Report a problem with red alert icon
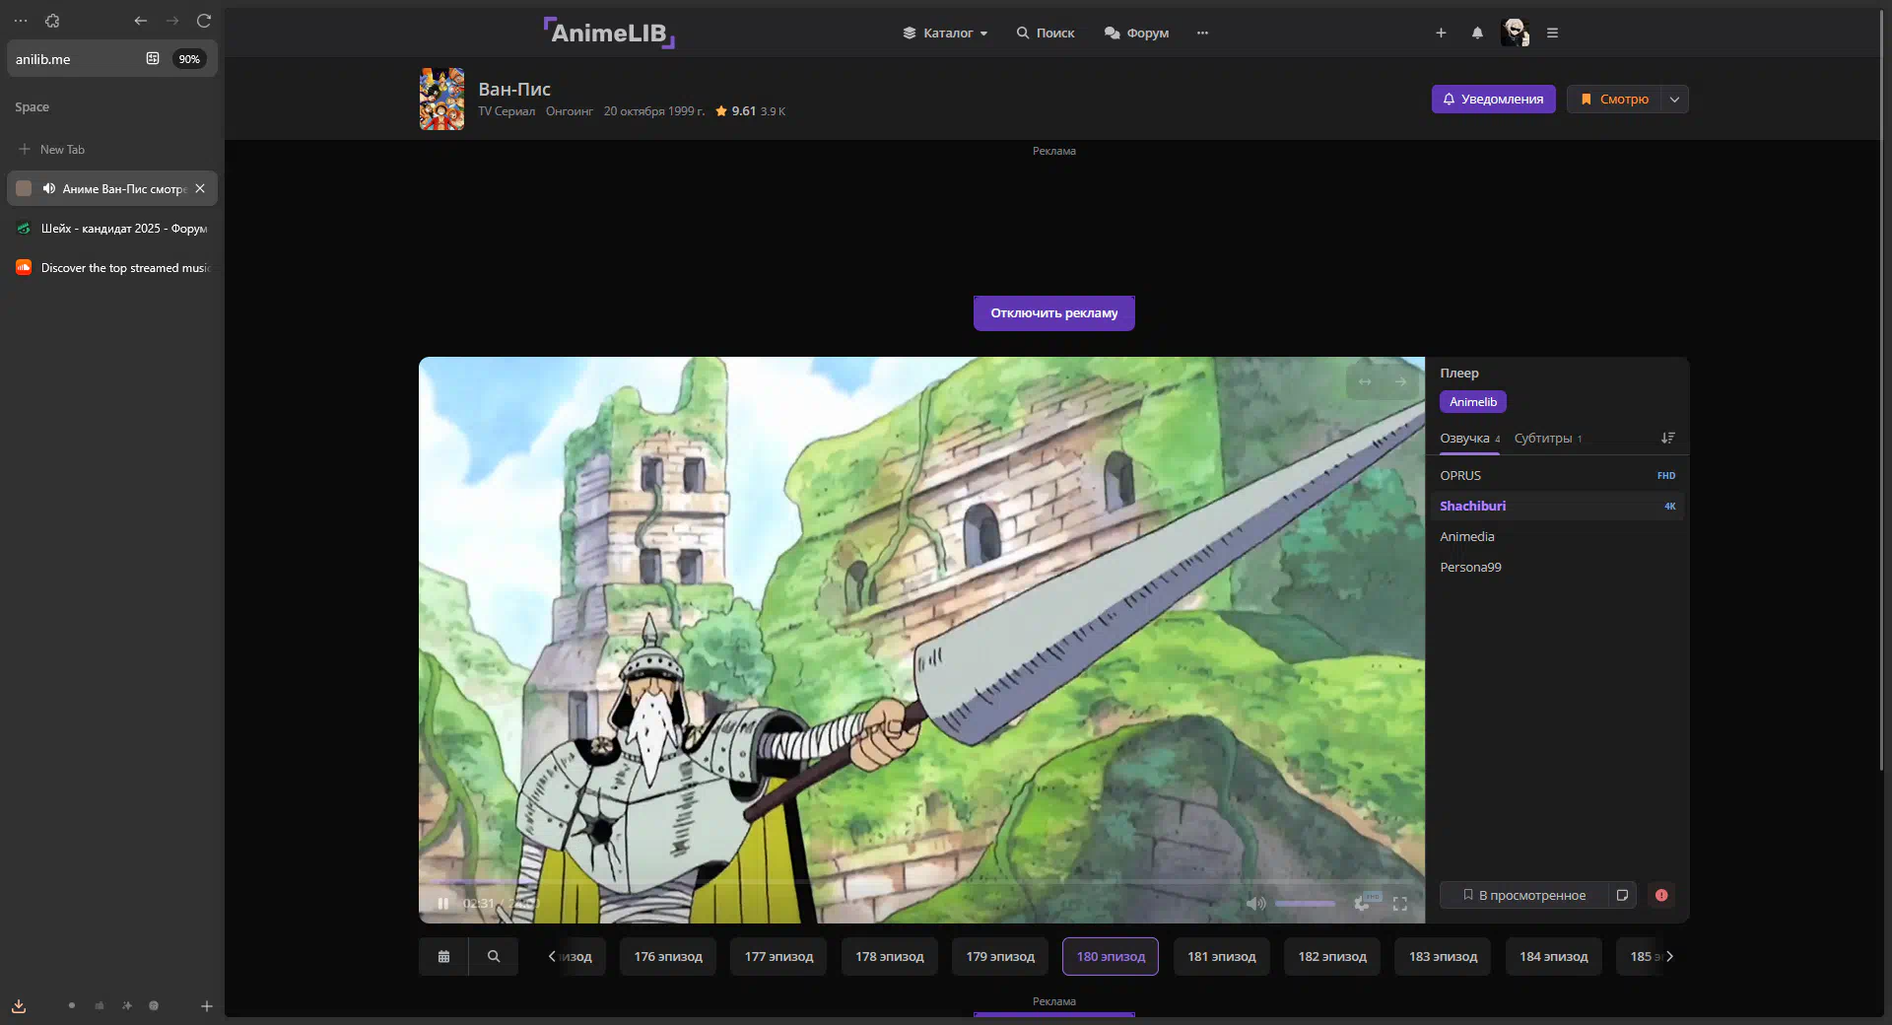The height and width of the screenshot is (1025, 1892). coord(1661,895)
